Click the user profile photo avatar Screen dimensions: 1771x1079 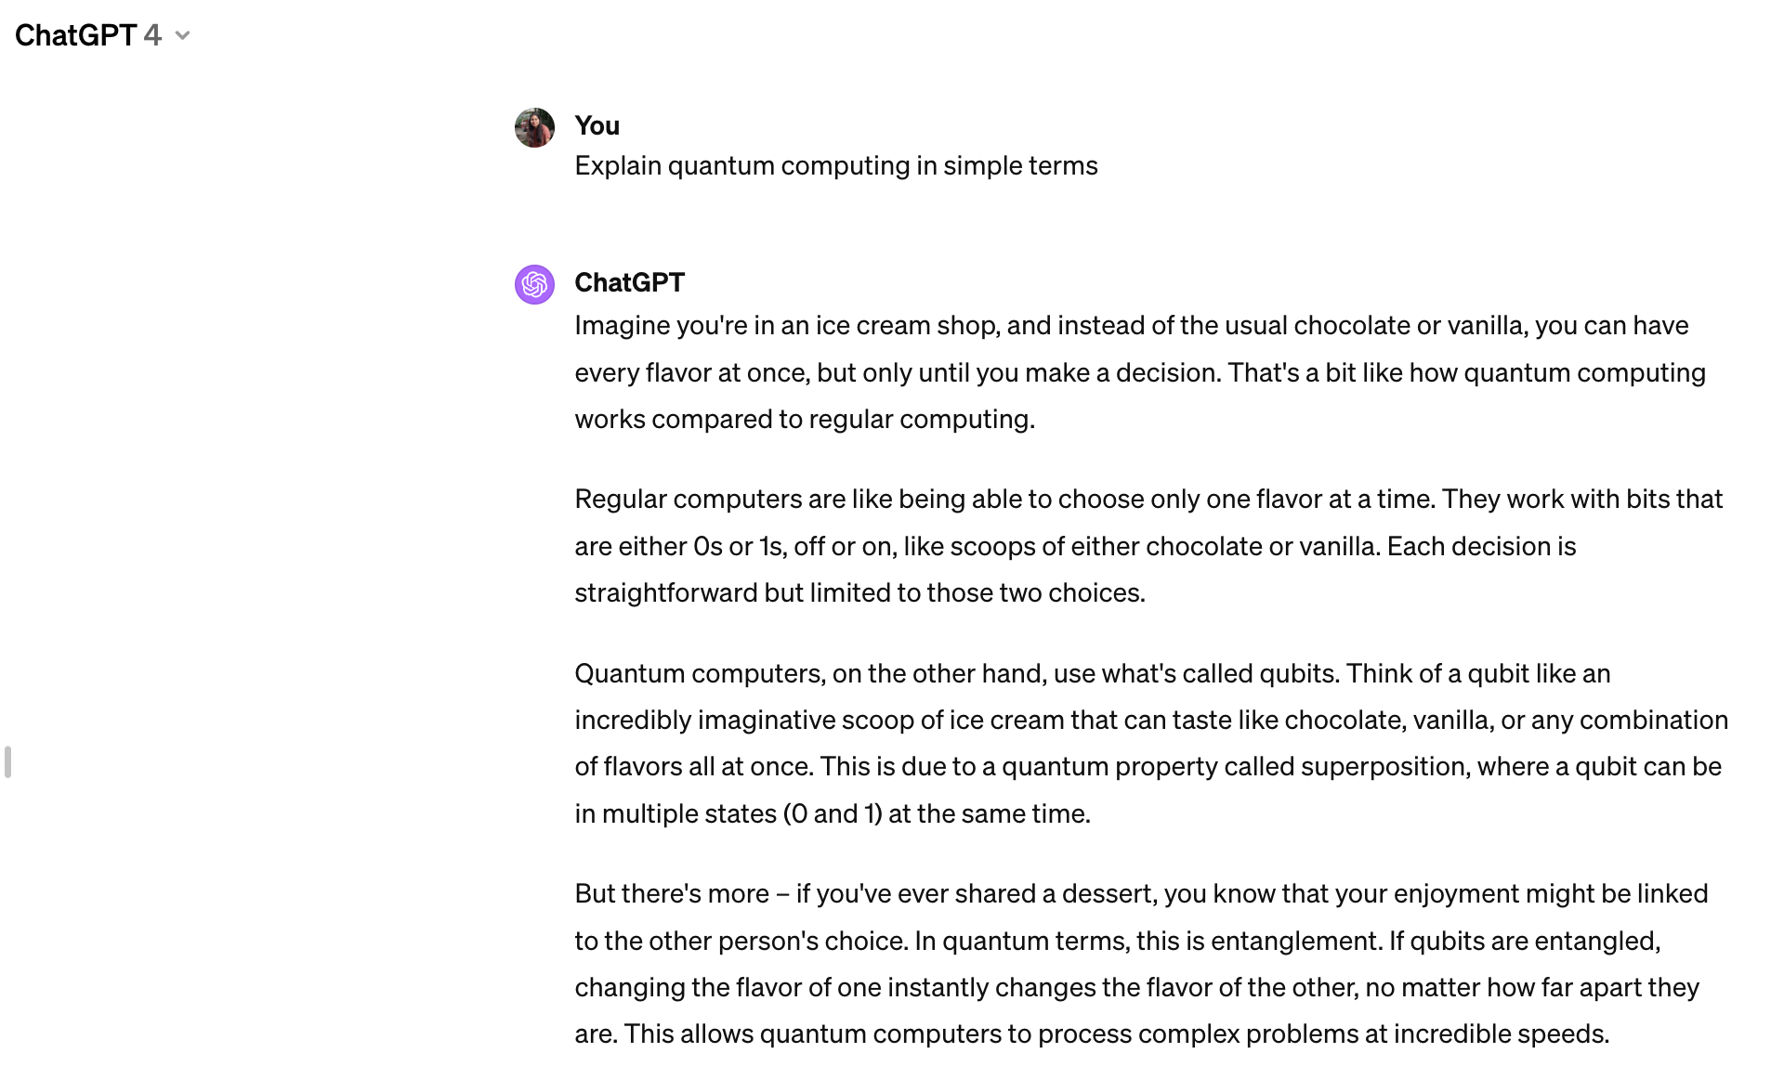point(534,128)
